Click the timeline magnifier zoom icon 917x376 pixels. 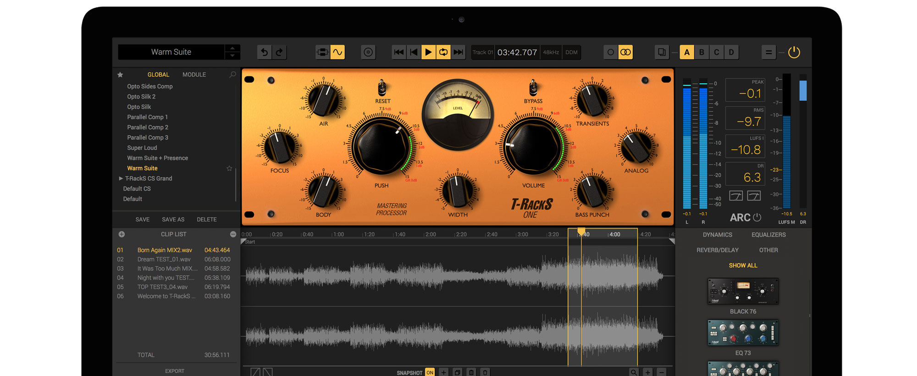(634, 372)
